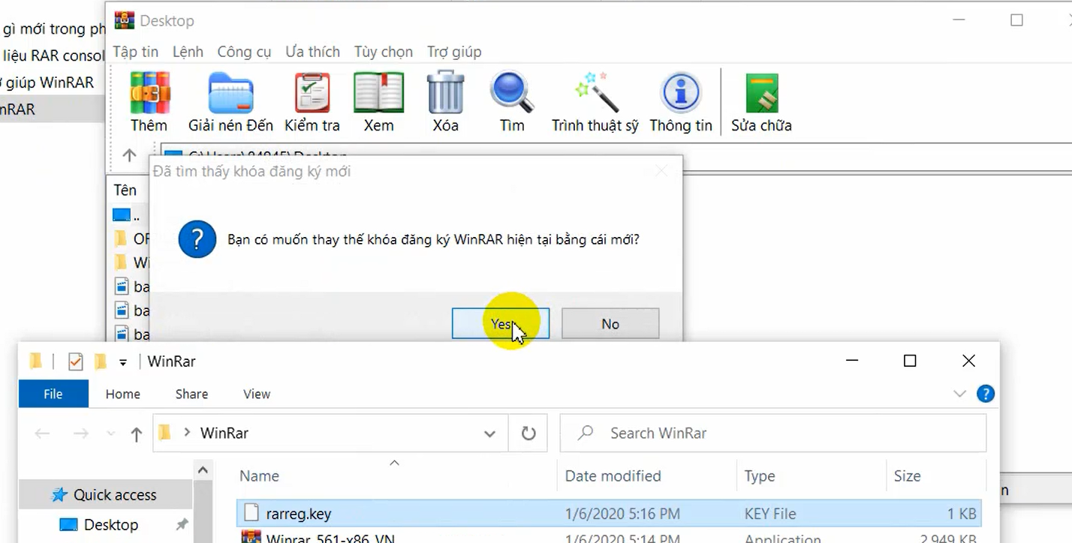Expand the address bar dropdown in Explorer

tap(489, 433)
